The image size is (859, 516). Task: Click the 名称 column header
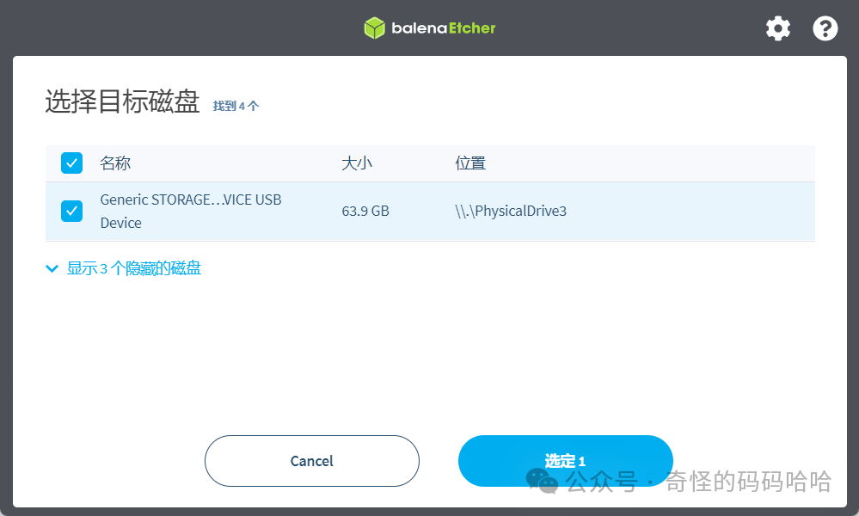[x=115, y=163]
